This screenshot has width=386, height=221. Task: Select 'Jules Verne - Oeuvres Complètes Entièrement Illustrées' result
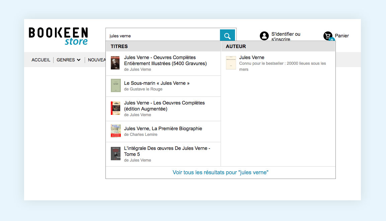[163, 63]
